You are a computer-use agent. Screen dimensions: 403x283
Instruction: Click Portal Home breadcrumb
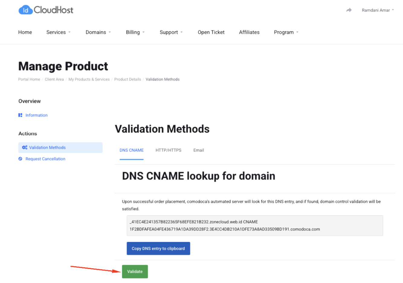[29, 79]
